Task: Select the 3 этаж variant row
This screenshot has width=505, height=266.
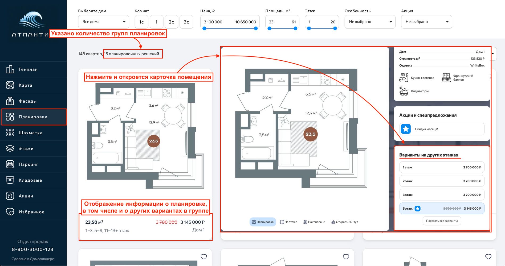Action: click(x=442, y=195)
